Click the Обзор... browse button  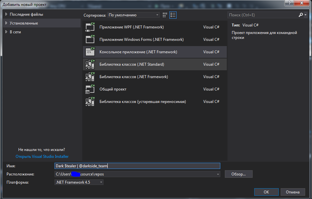click(x=239, y=174)
